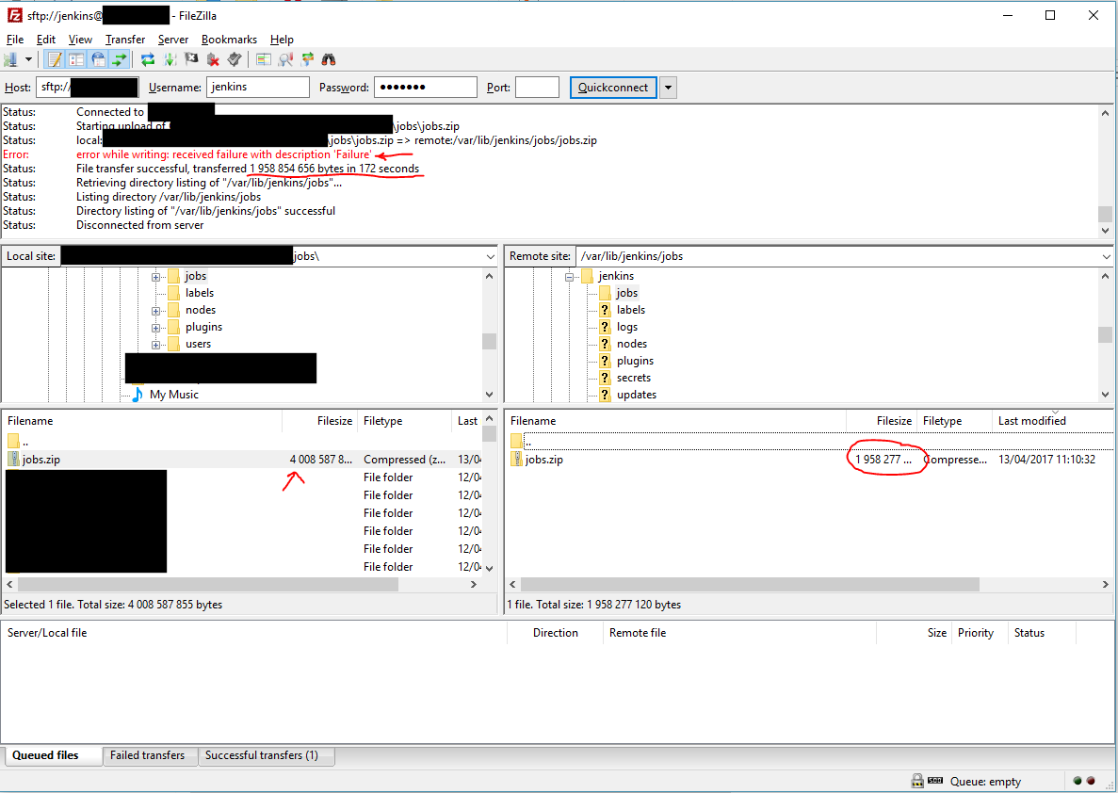Click the activity indicator lights in status bar
The height and width of the screenshot is (793, 1118).
click(x=1084, y=781)
